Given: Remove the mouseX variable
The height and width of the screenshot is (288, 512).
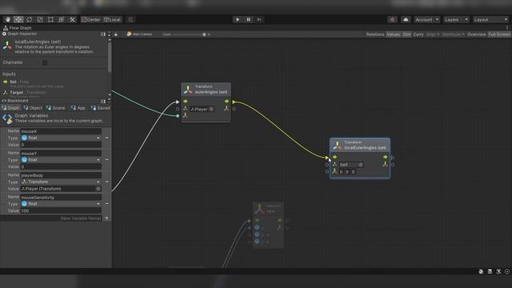Looking at the screenshot, I should [106, 138].
